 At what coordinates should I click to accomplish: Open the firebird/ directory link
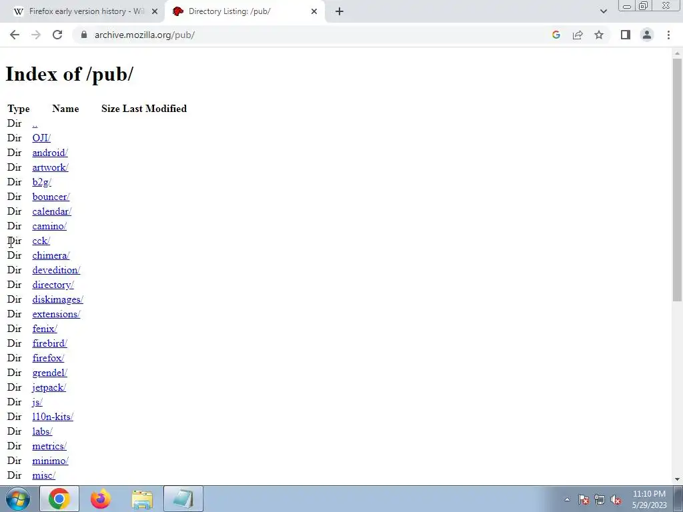(49, 343)
